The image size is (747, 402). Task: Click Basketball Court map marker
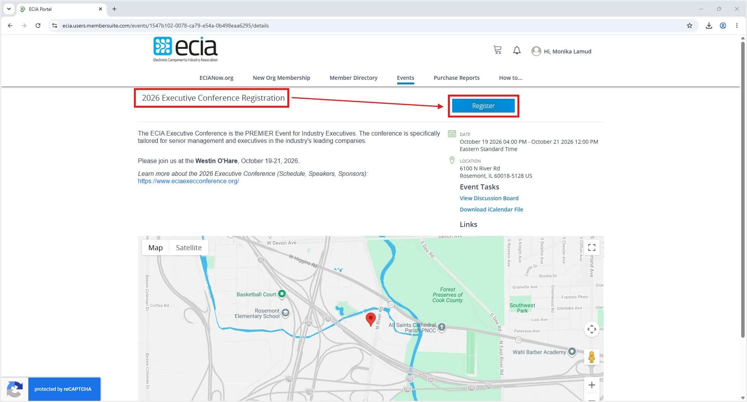click(282, 294)
